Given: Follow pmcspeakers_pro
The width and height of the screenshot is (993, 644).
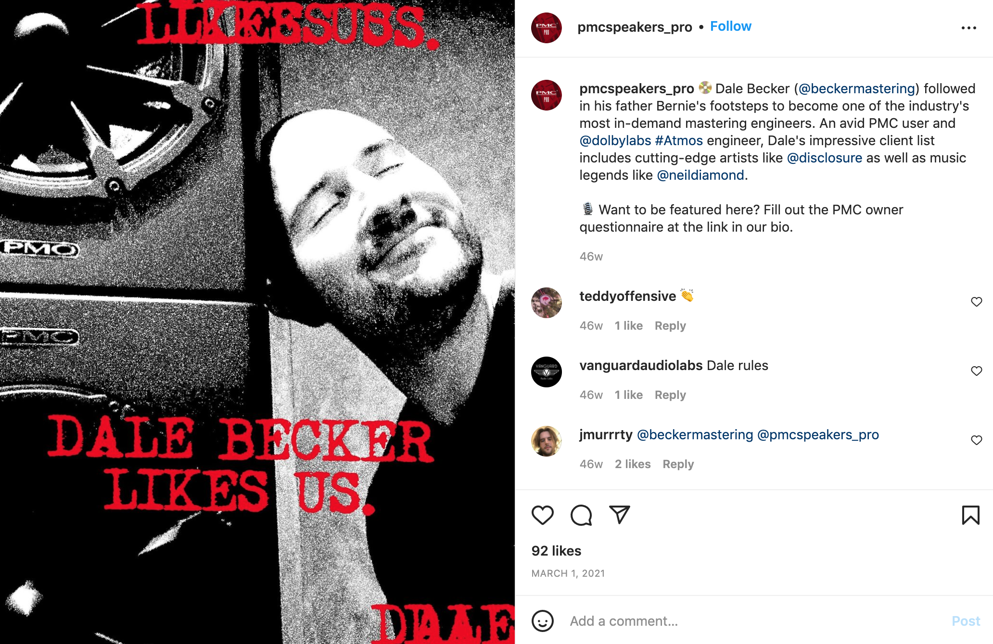Looking at the screenshot, I should click(x=730, y=26).
